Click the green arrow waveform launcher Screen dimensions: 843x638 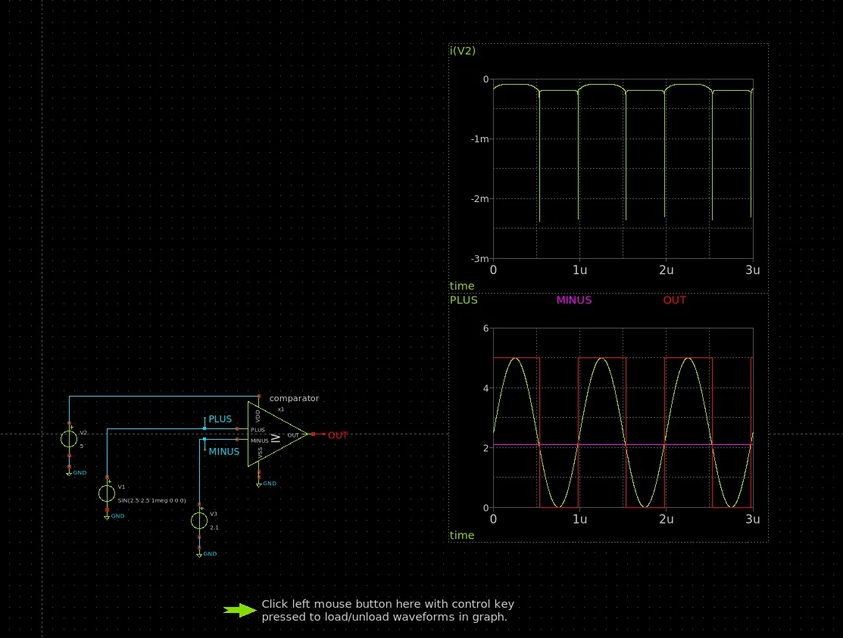coord(240,610)
